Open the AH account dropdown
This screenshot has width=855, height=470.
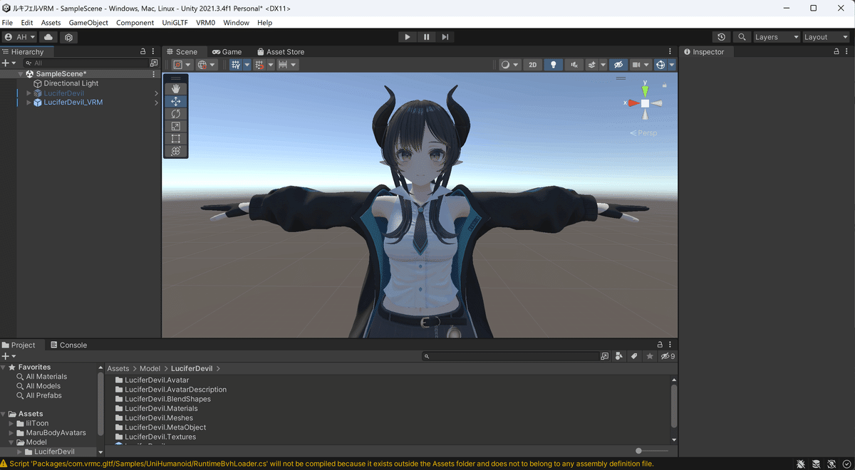[x=20, y=37]
